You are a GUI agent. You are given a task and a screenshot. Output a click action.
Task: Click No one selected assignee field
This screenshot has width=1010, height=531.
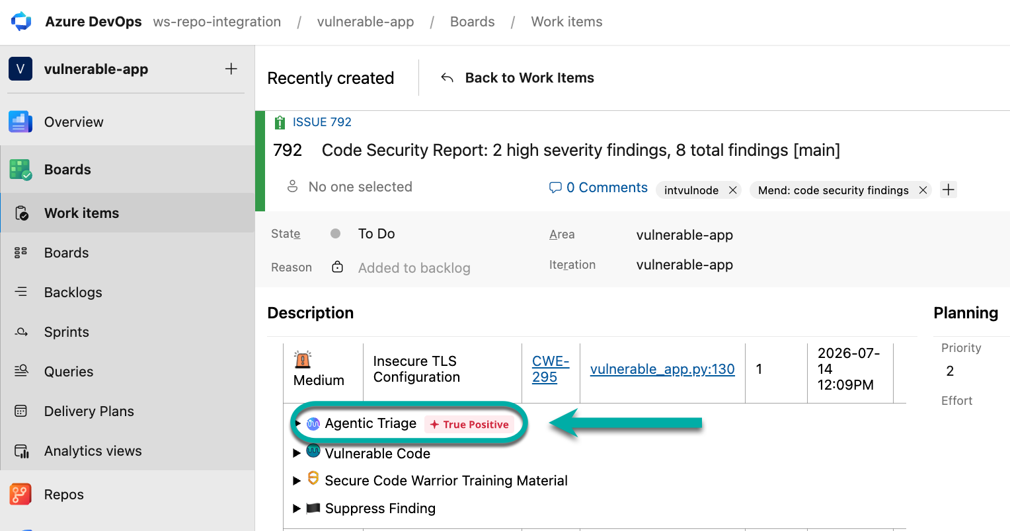360,187
